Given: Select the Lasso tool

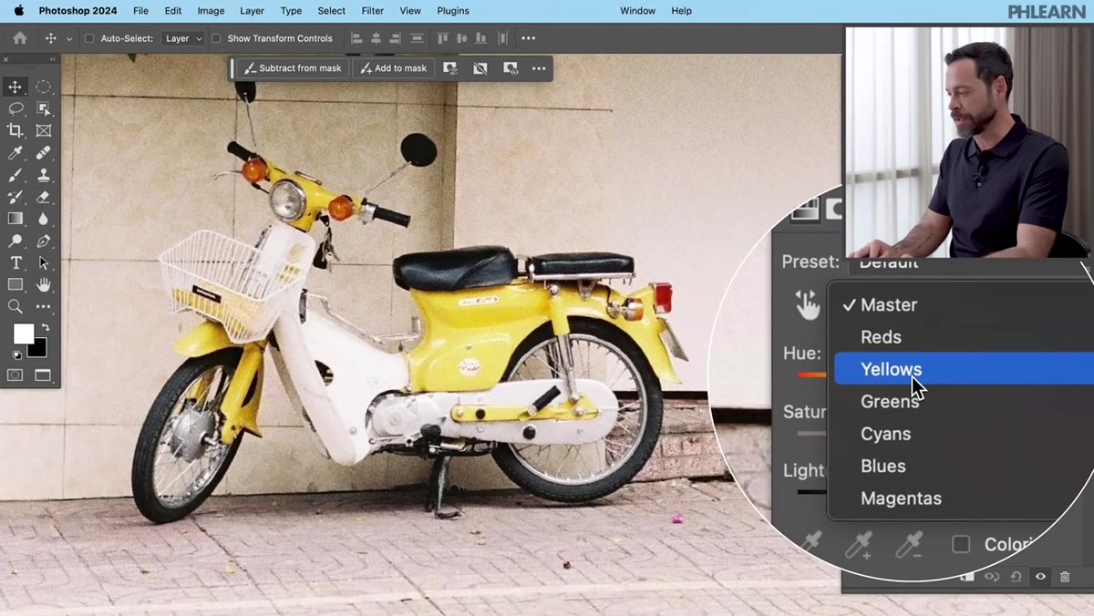Looking at the screenshot, I should (15, 108).
